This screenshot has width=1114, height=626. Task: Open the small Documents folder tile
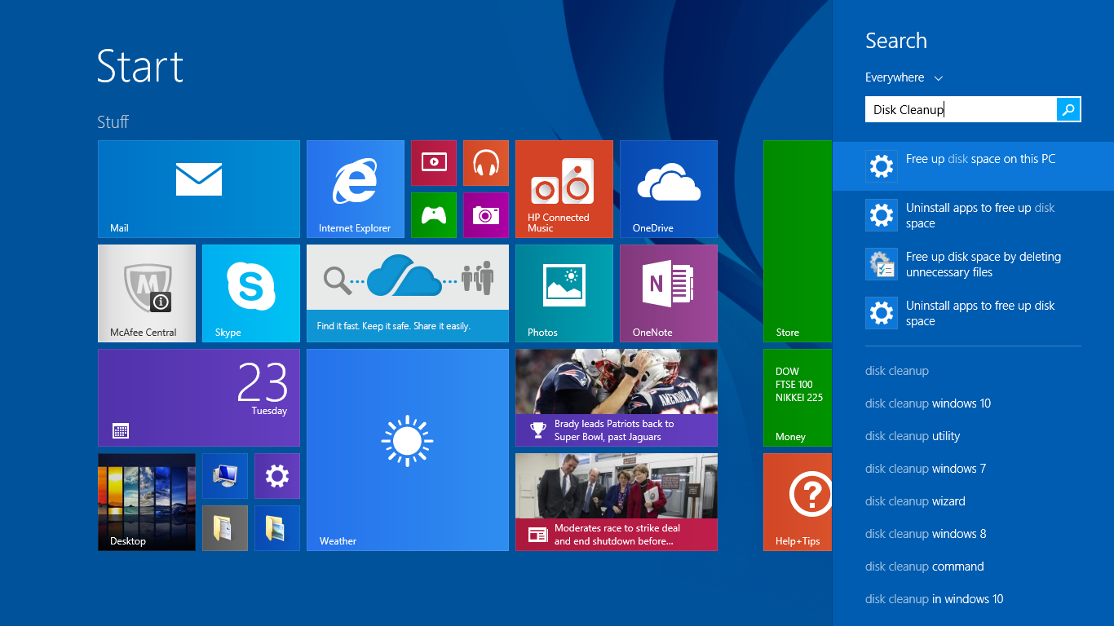tap(225, 528)
